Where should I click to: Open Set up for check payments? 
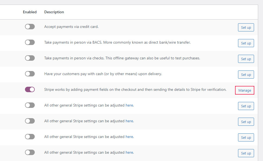(x=246, y=59)
